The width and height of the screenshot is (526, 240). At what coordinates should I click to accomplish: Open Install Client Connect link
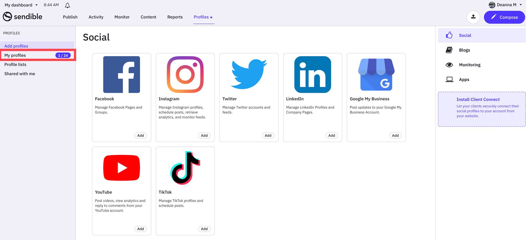(478, 99)
